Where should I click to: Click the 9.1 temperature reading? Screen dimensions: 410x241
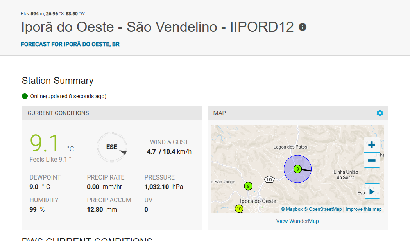45,143
